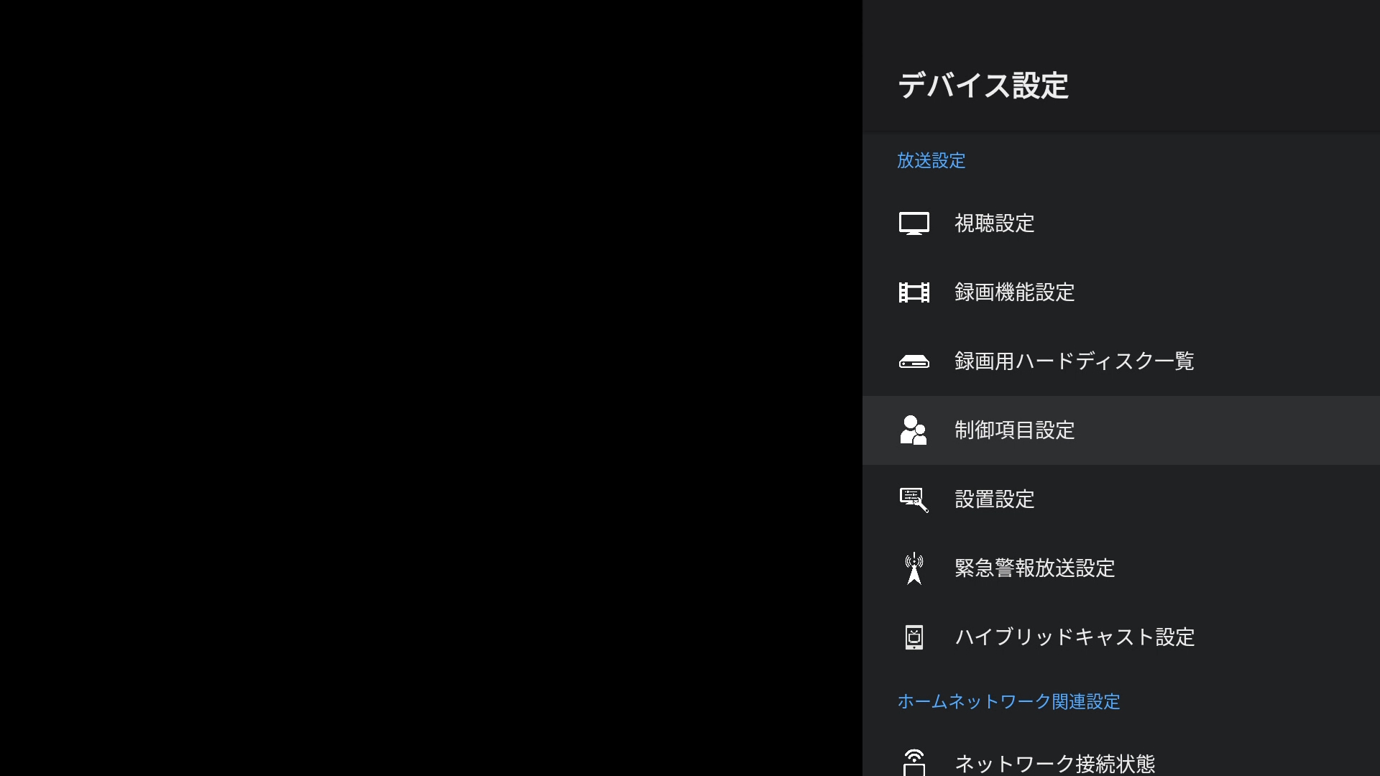Click the デバイス設定 panel title

pos(983,86)
